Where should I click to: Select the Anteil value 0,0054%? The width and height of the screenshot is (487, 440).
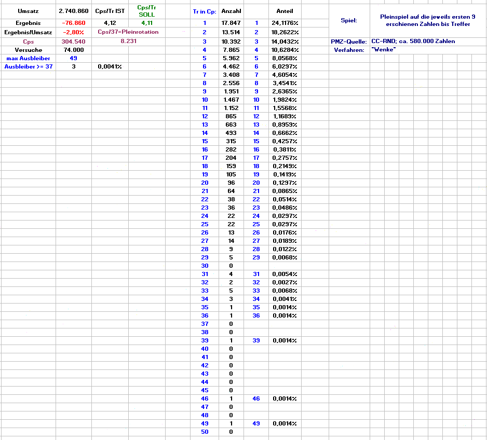tap(285, 274)
